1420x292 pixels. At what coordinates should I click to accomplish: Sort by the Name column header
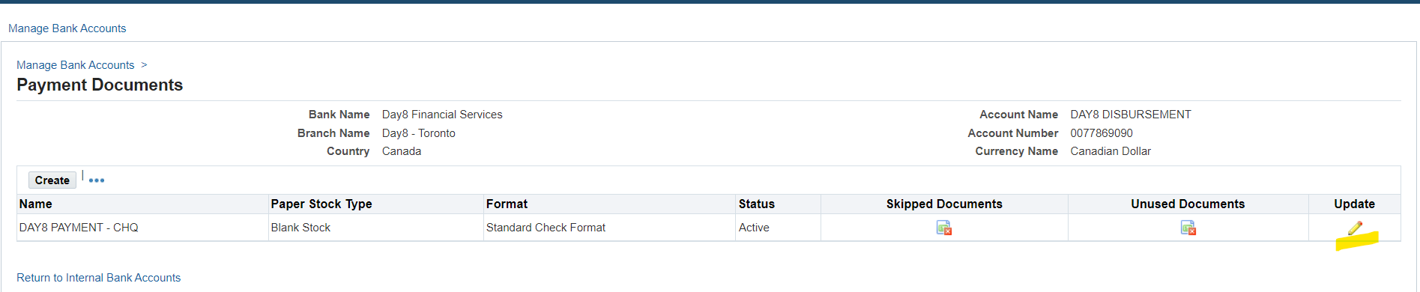(36, 204)
